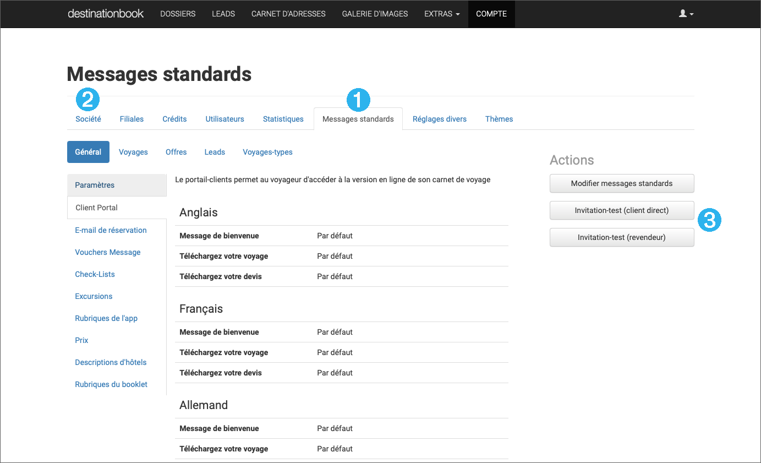The image size is (761, 463).
Task: Send Invitation-test (client direct)
Action: [621, 210]
